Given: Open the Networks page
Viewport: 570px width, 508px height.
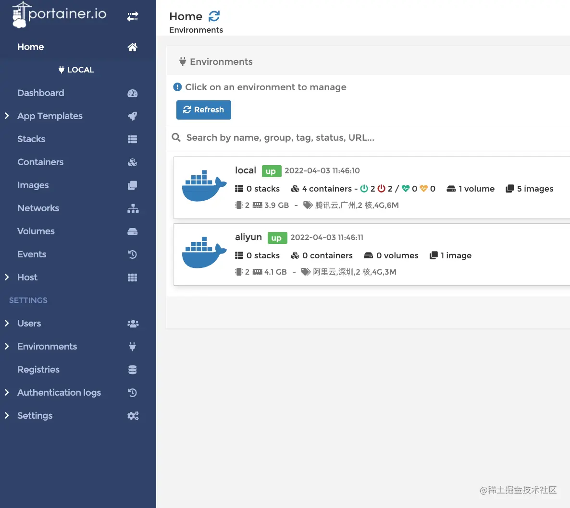Looking at the screenshot, I should point(38,208).
